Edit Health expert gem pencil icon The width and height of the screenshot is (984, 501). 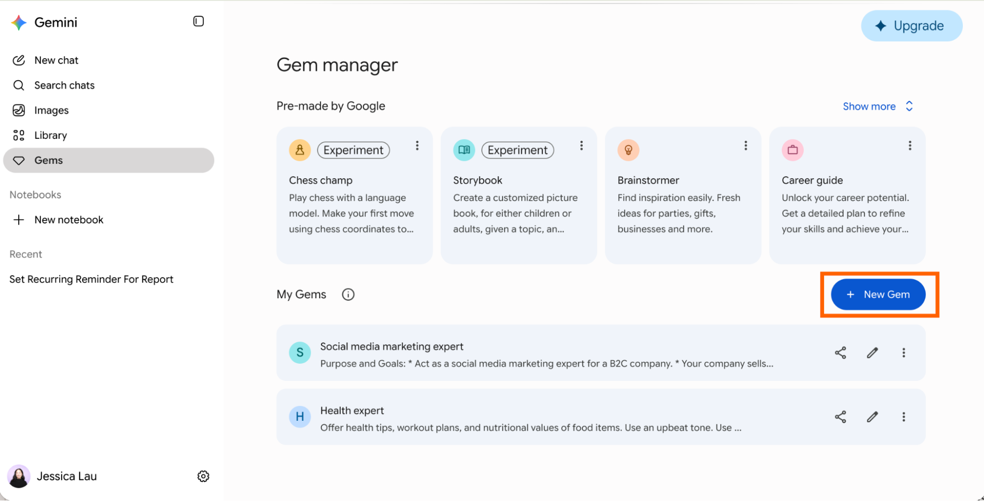(872, 417)
